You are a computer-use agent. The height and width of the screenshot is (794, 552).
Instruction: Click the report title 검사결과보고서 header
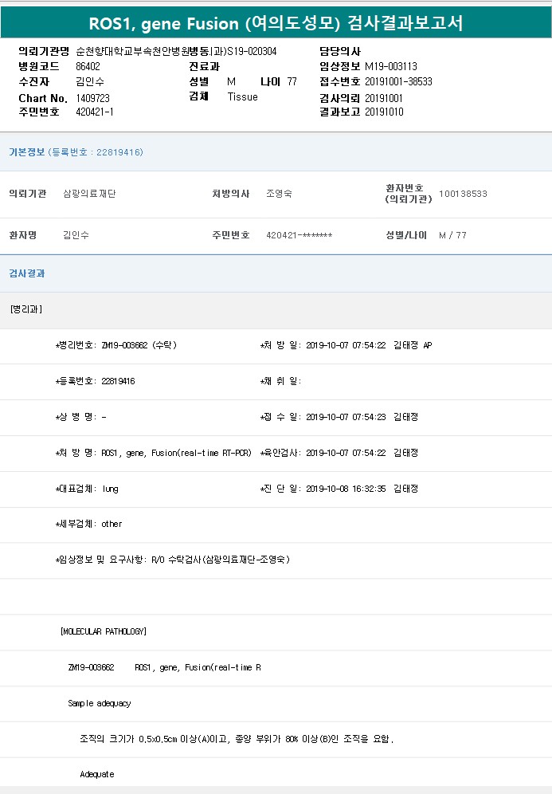[276, 22]
